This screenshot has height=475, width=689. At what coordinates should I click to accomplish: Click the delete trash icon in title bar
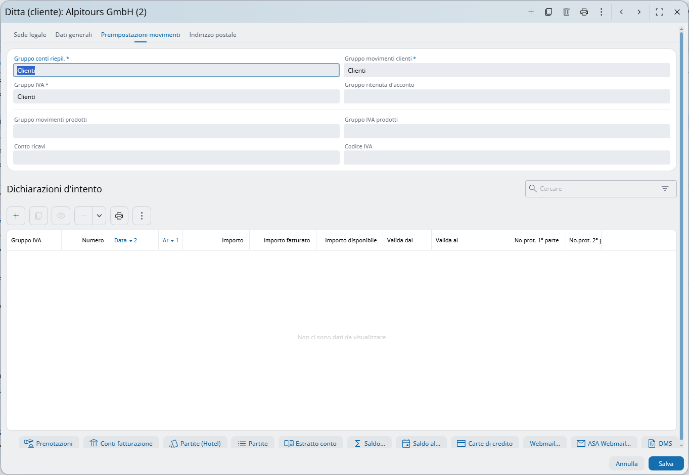pos(566,12)
